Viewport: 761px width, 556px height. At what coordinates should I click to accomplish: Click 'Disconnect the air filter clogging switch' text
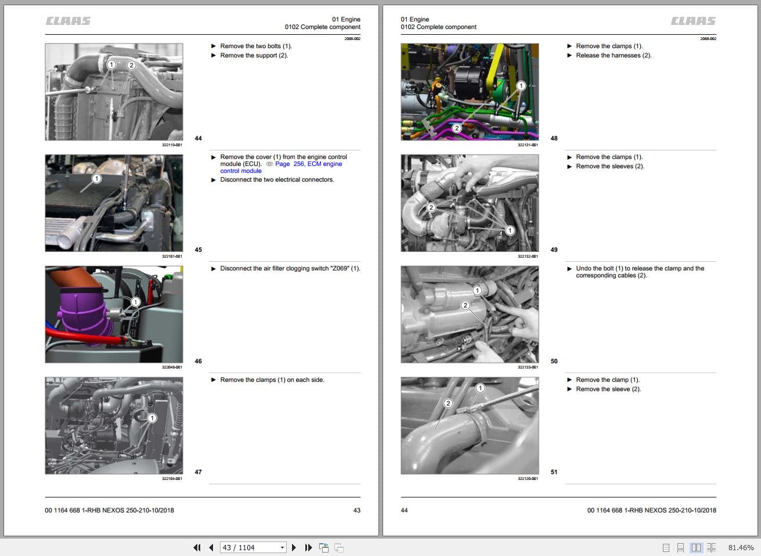point(274,268)
